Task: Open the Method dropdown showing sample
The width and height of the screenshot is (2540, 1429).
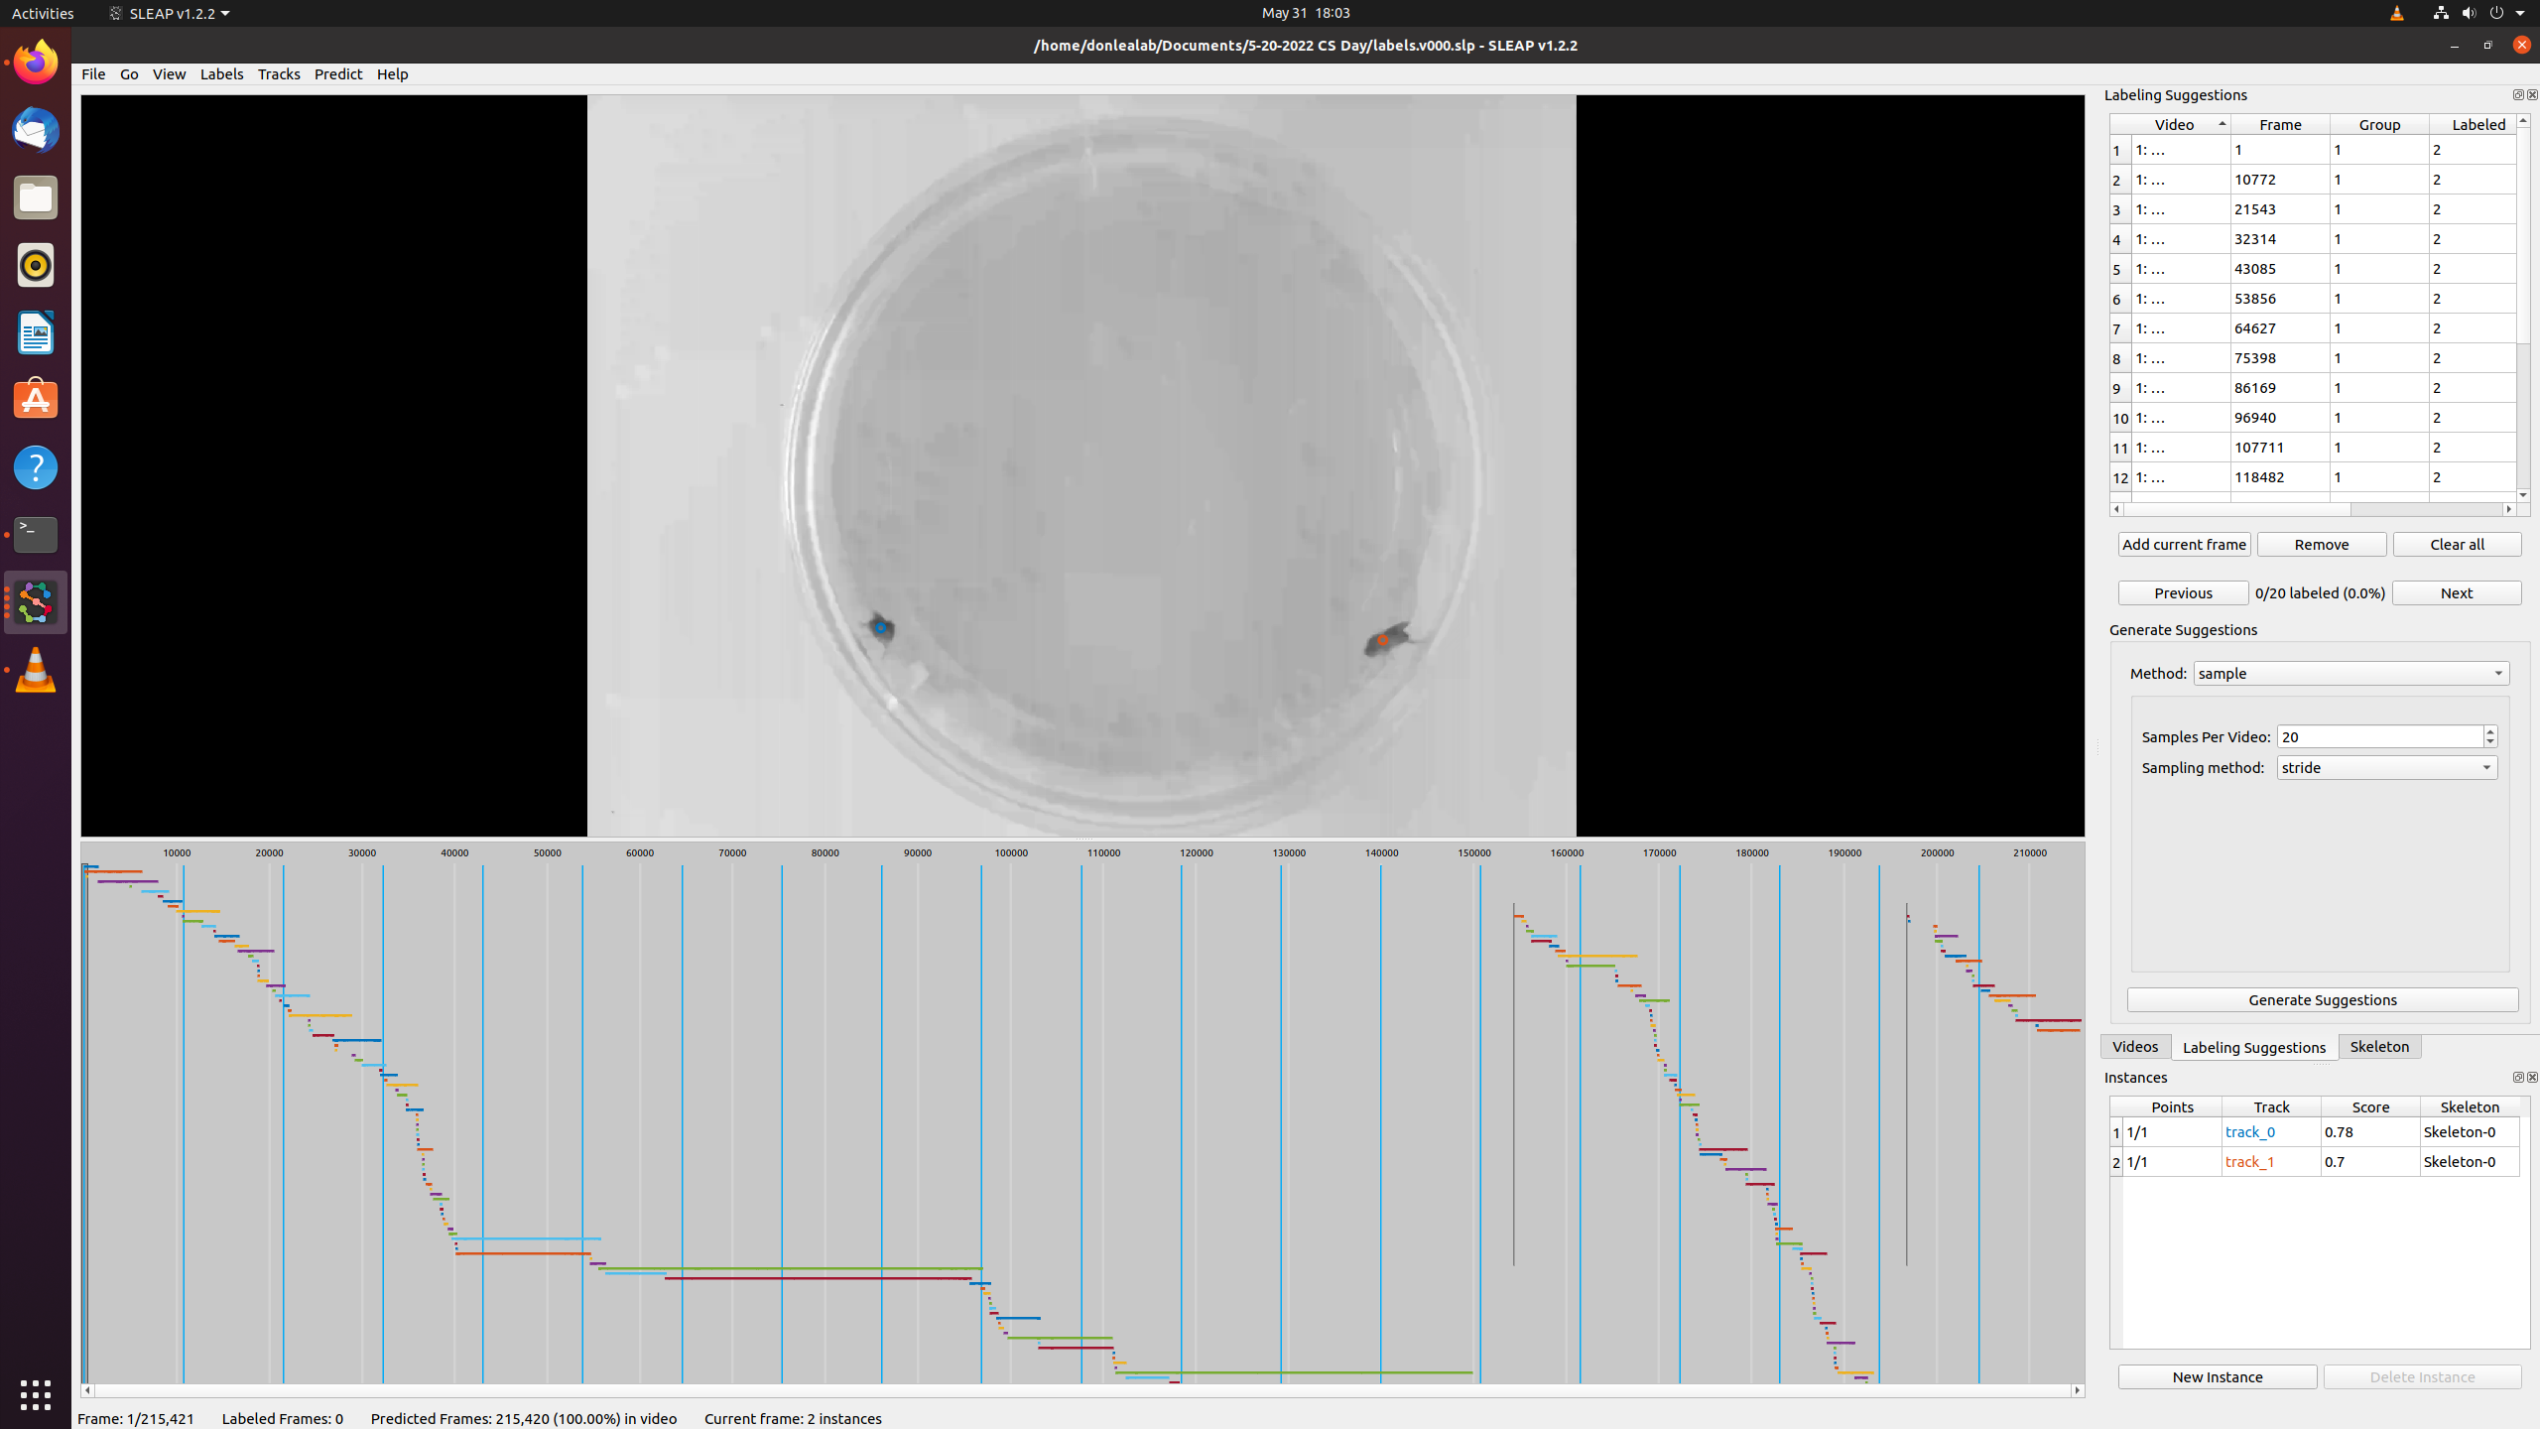Action: [2349, 673]
